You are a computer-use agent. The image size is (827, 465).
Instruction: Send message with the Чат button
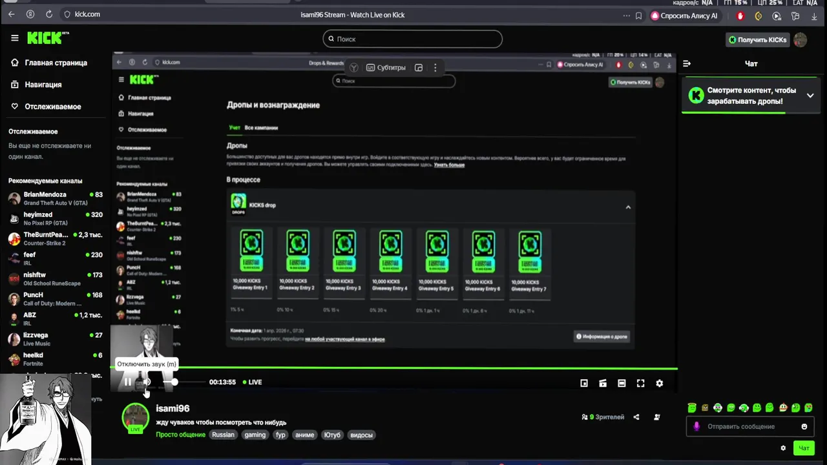804,448
